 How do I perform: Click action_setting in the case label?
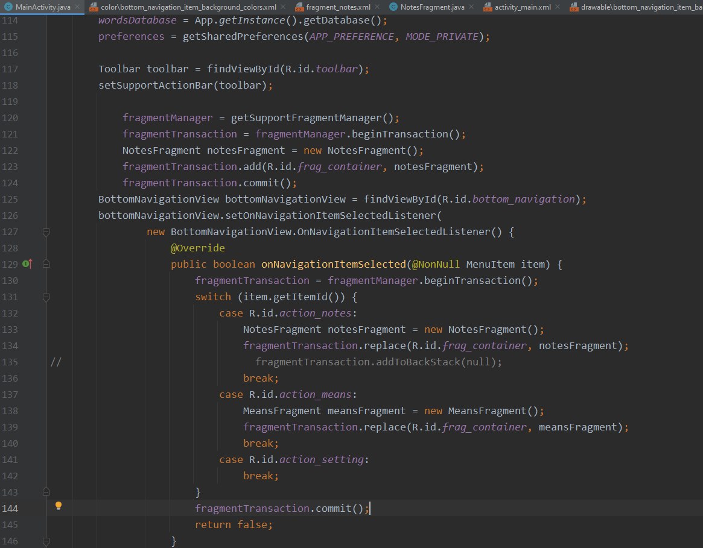[322, 459]
